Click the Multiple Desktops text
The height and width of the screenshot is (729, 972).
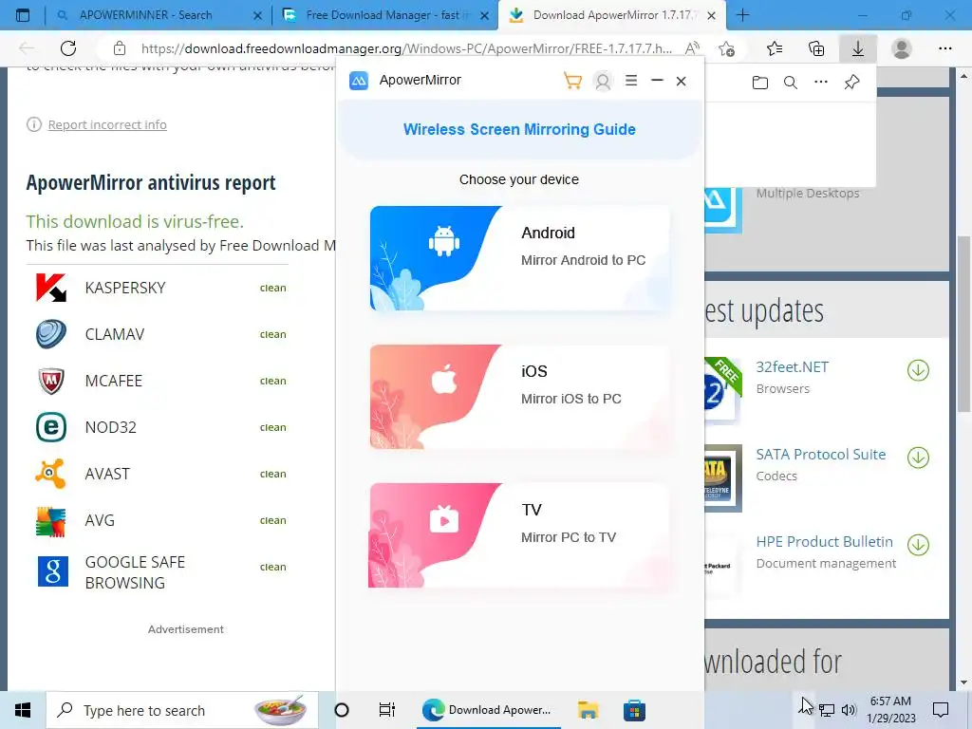pos(808,194)
